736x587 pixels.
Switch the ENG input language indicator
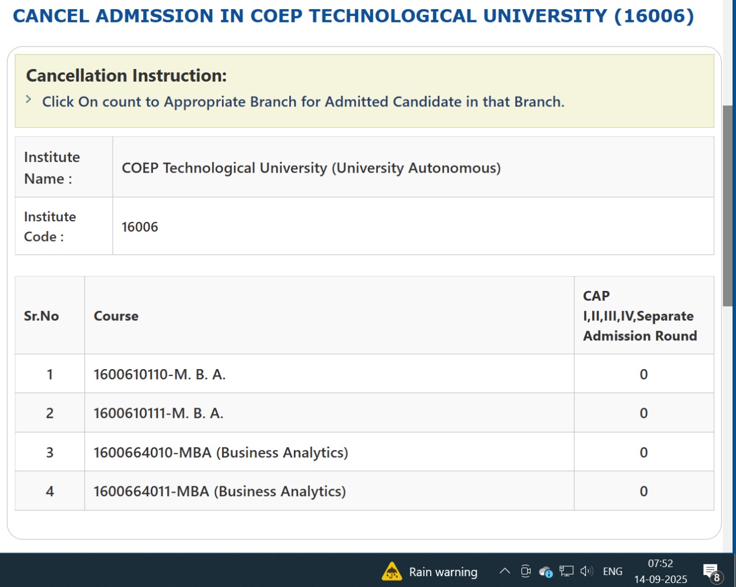[x=612, y=571]
